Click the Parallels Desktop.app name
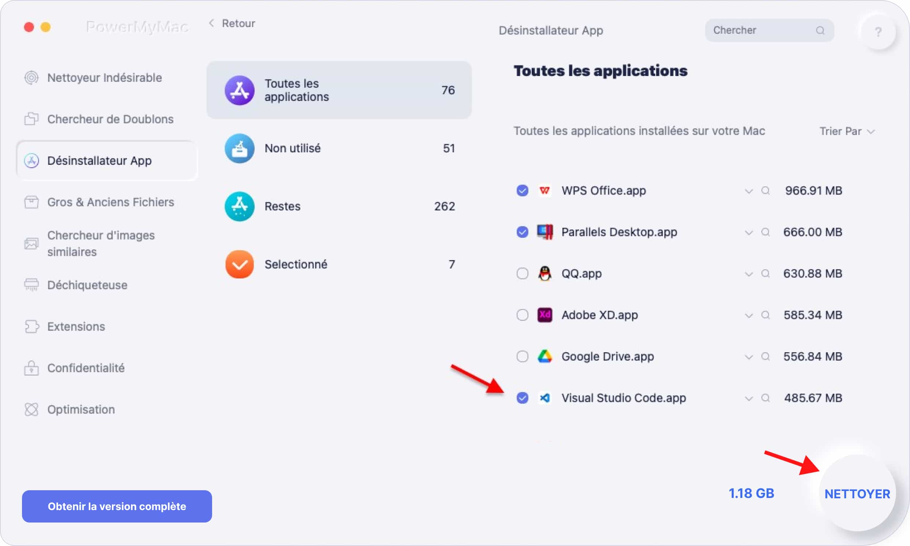Image resolution: width=910 pixels, height=546 pixels. tap(619, 232)
